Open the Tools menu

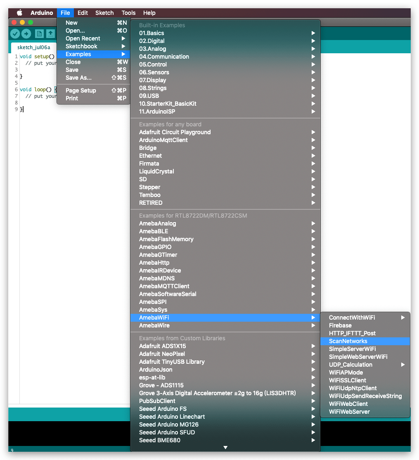click(x=128, y=13)
